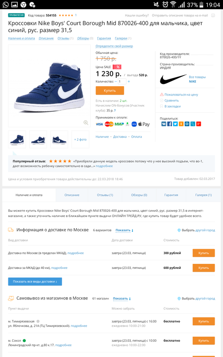Viewport: 223px width, 357px height.
Task: Expand delivery options 'Показать' near Москве
Action: (124, 230)
